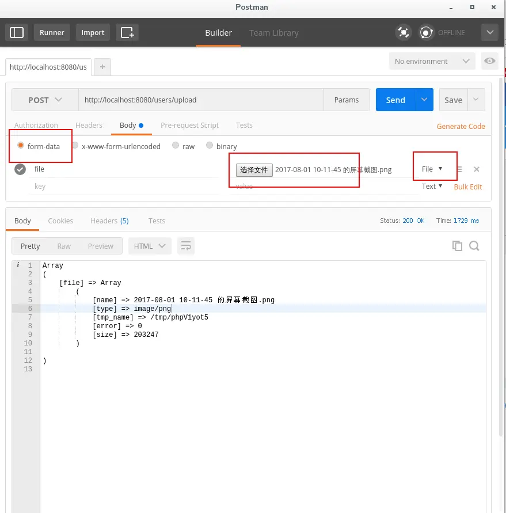This screenshot has width=506, height=513.
Task: Click the OFFLINE status label
Action: (451, 33)
